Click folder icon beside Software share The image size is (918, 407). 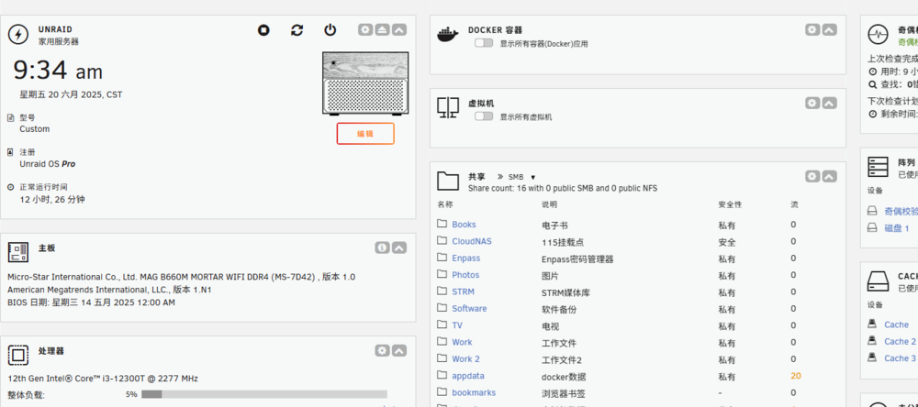click(442, 308)
